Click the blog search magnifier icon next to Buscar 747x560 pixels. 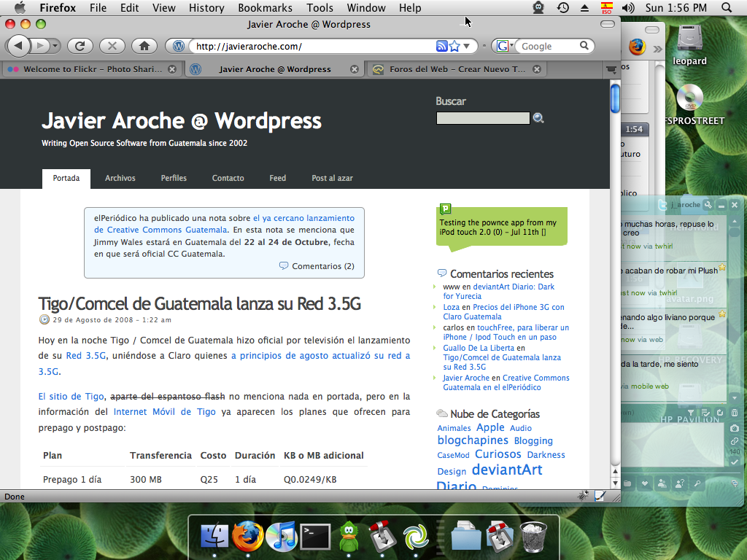[x=538, y=118]
